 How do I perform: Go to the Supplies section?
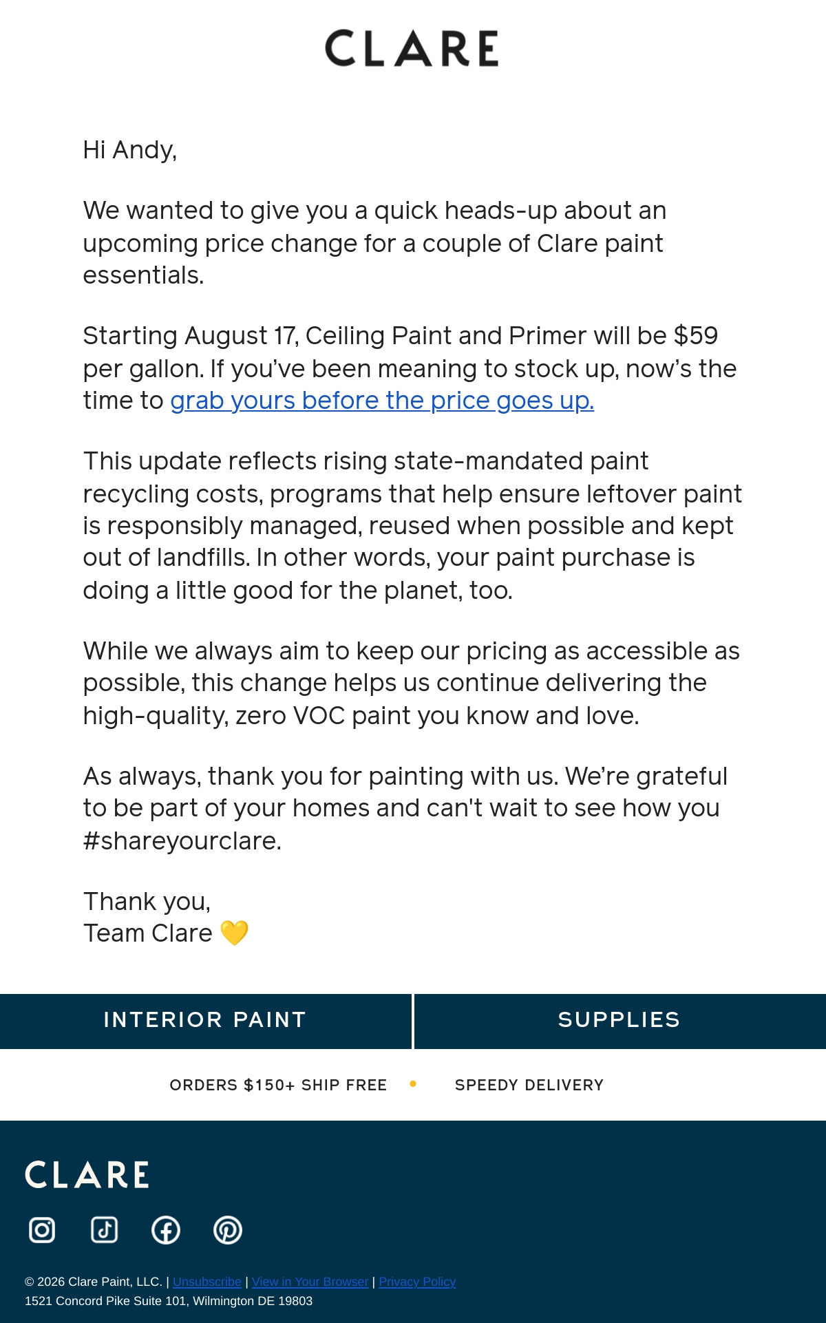click(619, 1020)
